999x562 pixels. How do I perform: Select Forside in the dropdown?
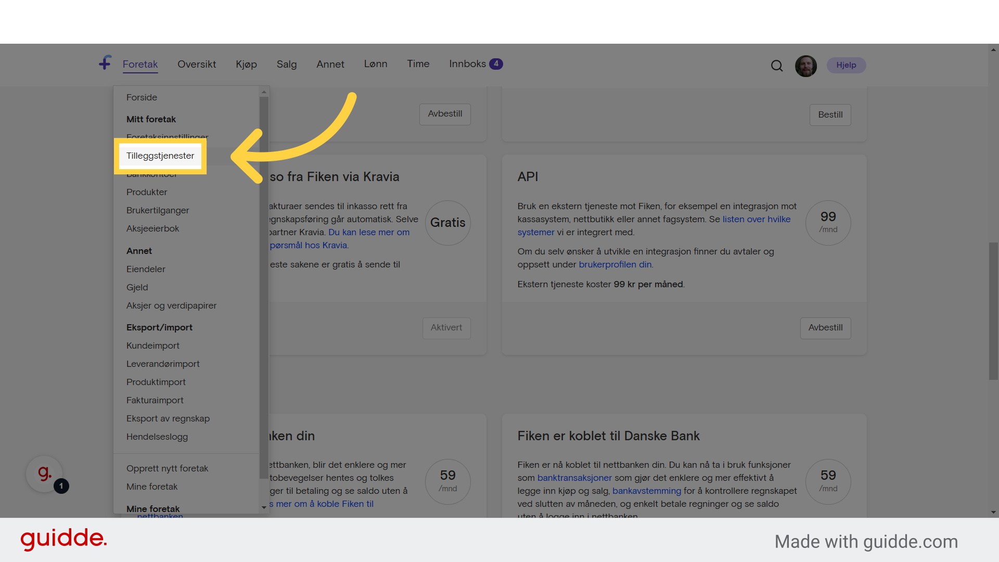tap(142, 97)
